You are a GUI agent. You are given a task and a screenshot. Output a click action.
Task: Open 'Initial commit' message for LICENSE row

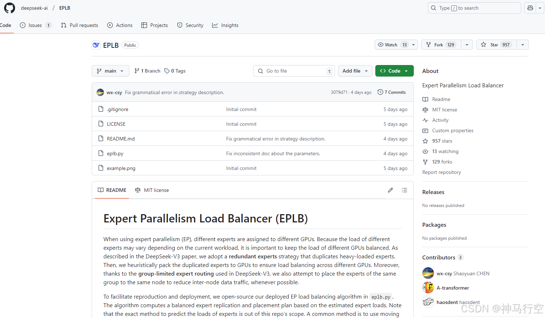pos(241,124)
